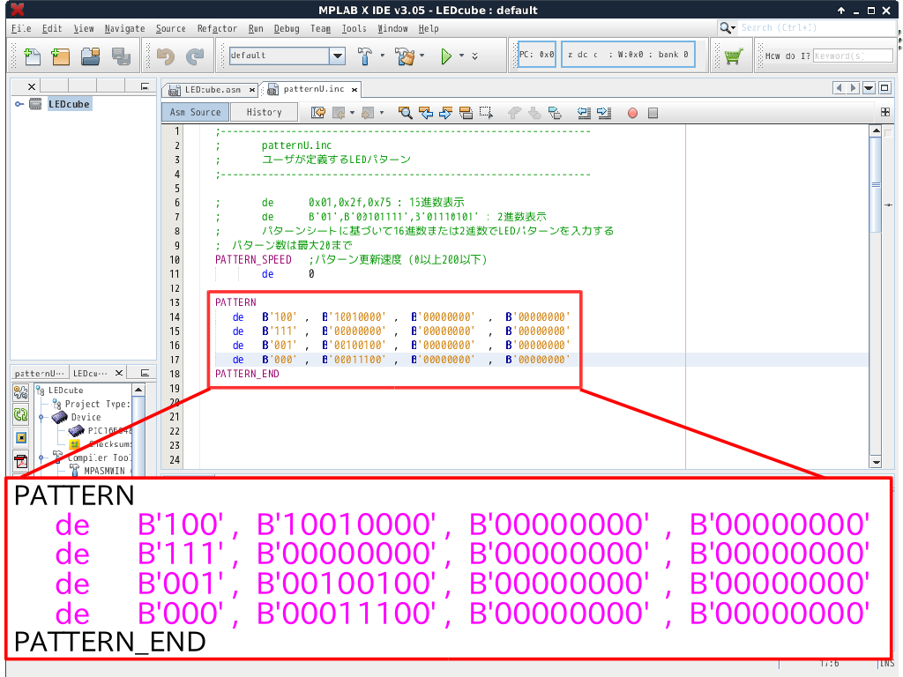This screenshot has height=677, width=903.
Task: Click the PC: 0x0 status field
Action: click(x=537, y=55)
